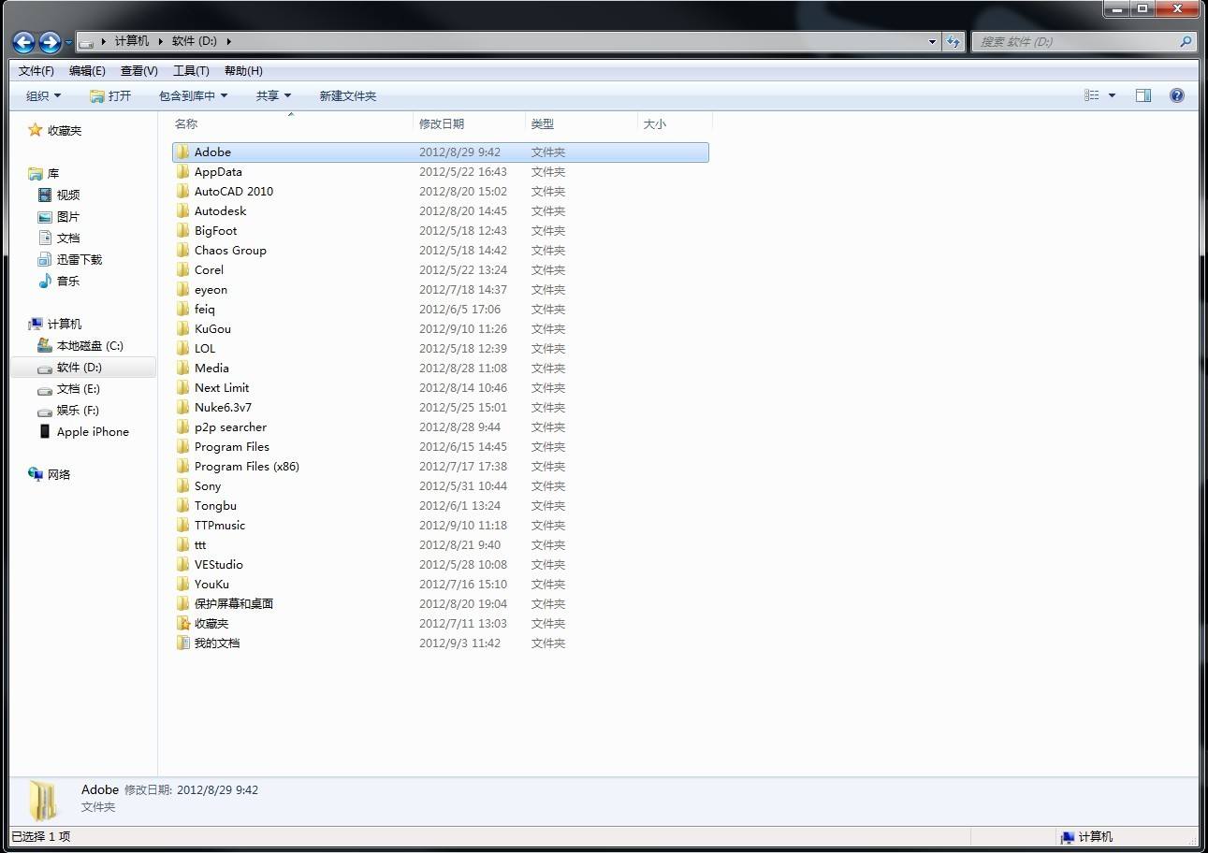
Task: Click the refresh icon beside address bar
Action: click(x=953, y=41)
